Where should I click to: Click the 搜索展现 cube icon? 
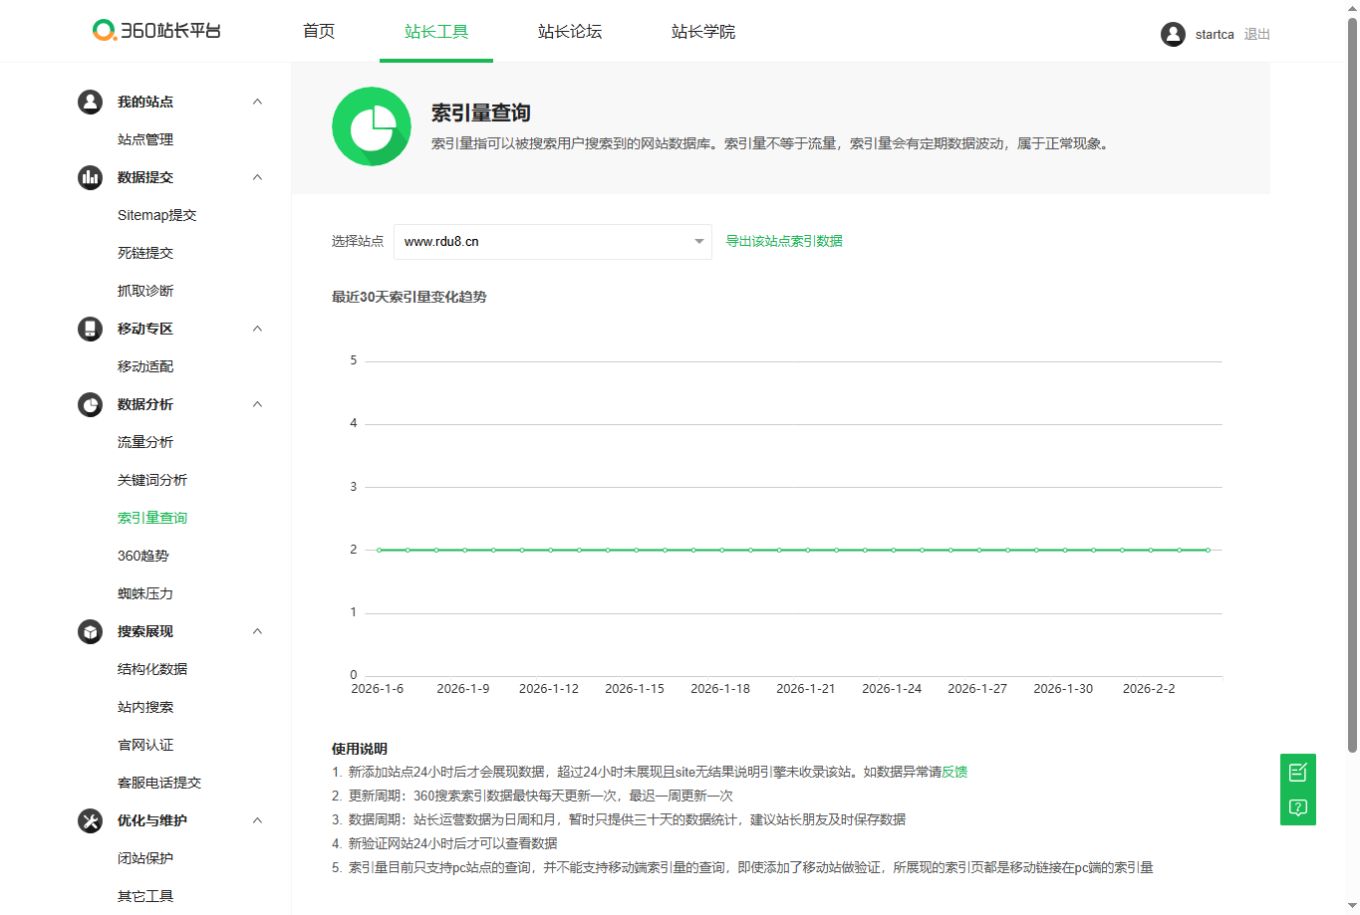click(91, 631)
